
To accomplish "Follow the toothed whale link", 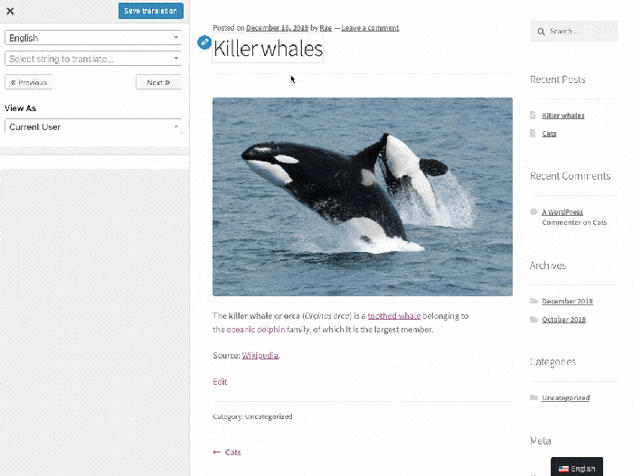I will 394,316.
